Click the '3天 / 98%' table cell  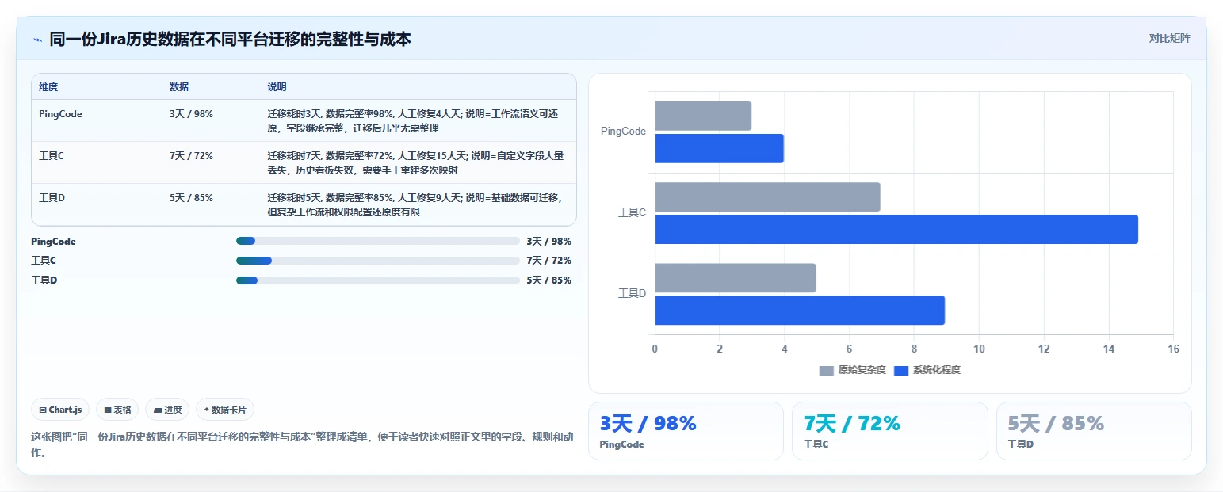pyautogui.click(x=191, y=114)
